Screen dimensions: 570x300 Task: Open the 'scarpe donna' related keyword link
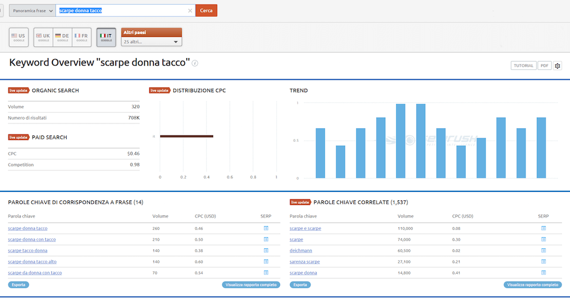pos(303,273)
